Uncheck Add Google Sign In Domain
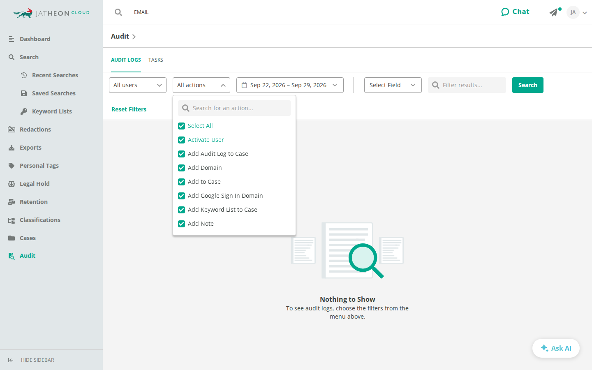This screenshot has width=592, height=370. (181, 196)
